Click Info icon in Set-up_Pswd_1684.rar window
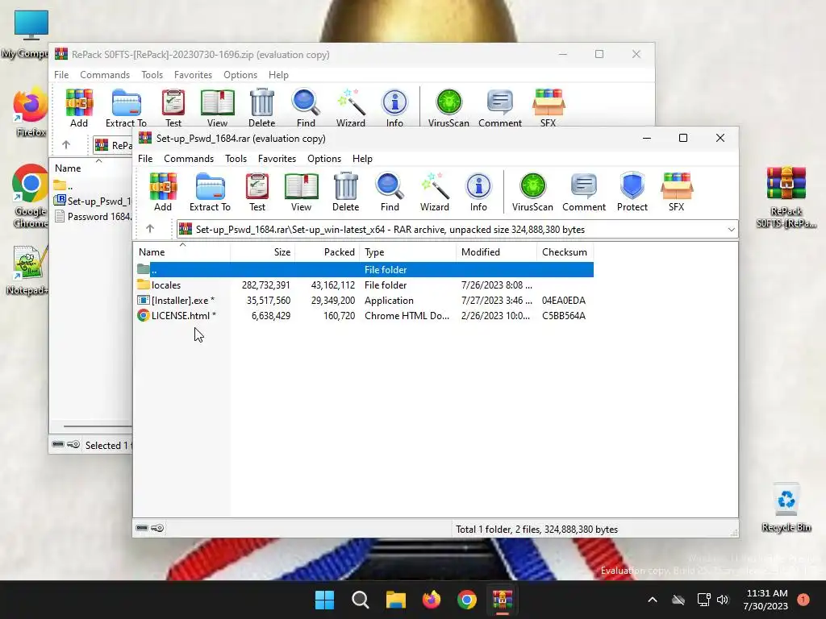The image size is (826, 619). point(478,192)
